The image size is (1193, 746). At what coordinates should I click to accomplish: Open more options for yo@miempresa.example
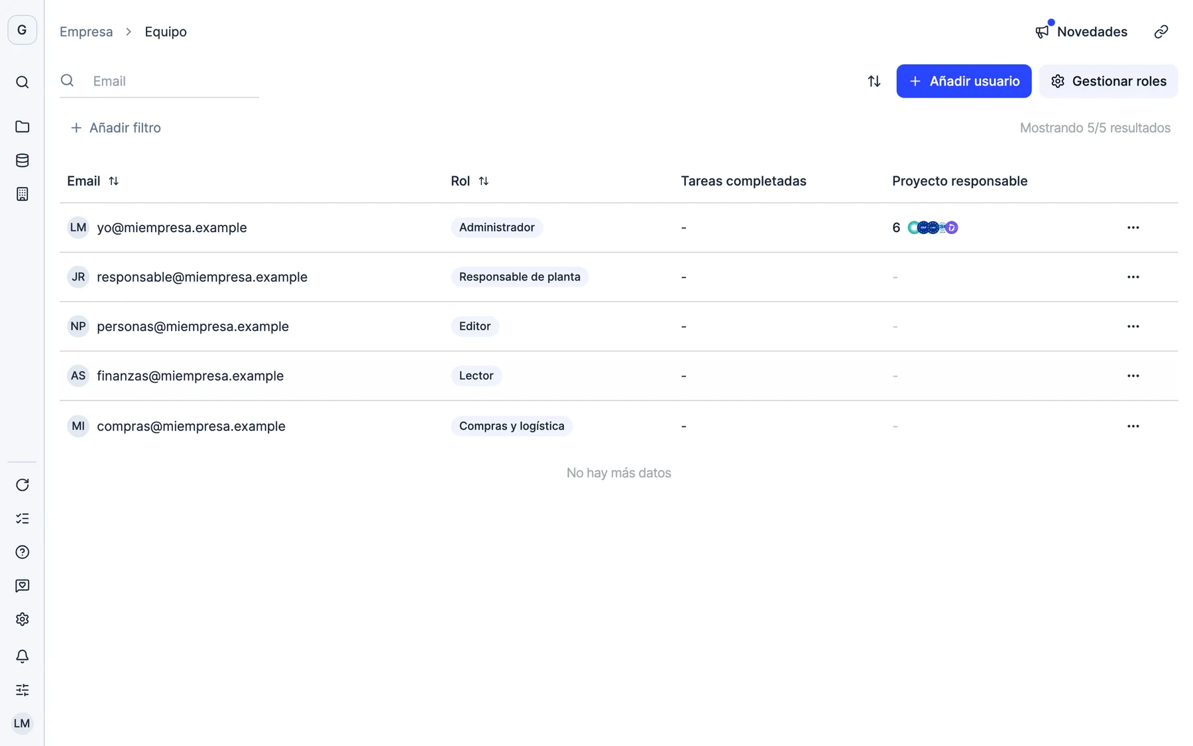[x=1133, y=227]
